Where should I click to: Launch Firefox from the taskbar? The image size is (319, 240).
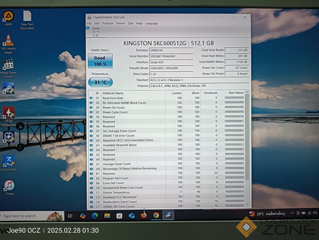pos(144,215)
